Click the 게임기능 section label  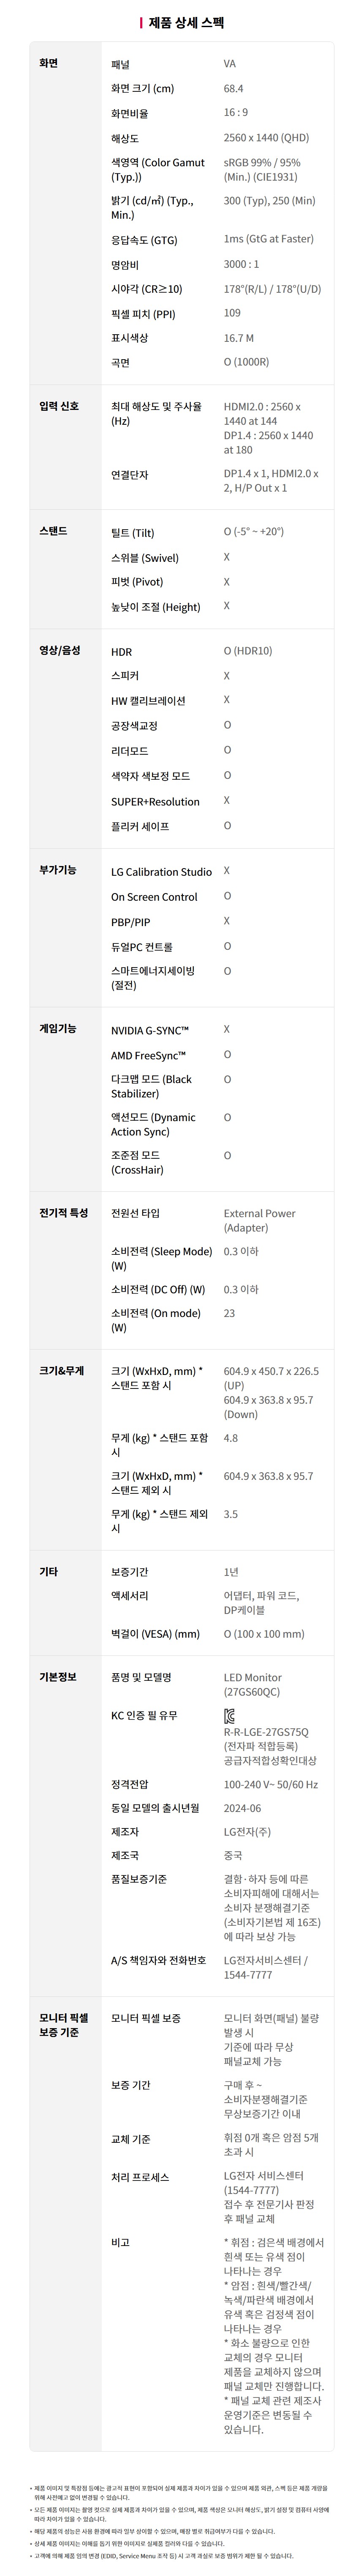(58, 1028)
